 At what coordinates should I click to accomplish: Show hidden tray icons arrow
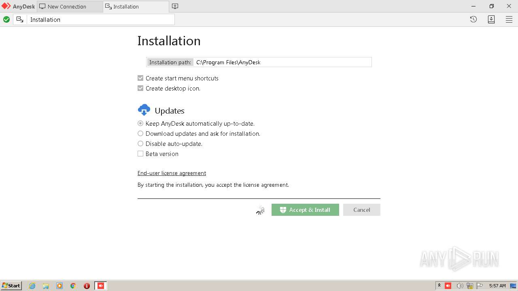point(439,286)
